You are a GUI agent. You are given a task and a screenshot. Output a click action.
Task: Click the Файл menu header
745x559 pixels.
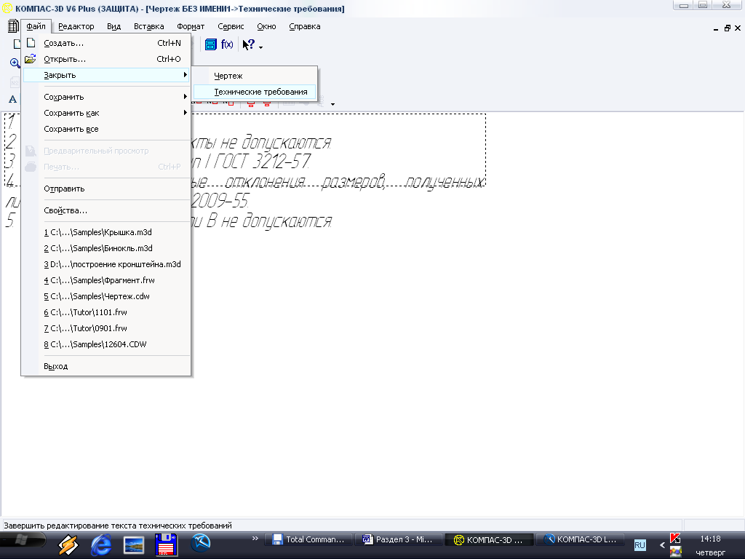click(36, 27)
